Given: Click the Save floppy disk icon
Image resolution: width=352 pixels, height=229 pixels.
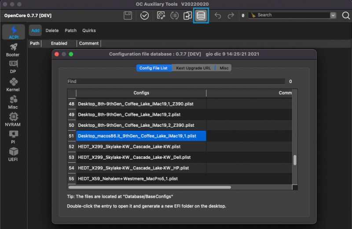Looking at the screenshot, I should pos(128,16).
